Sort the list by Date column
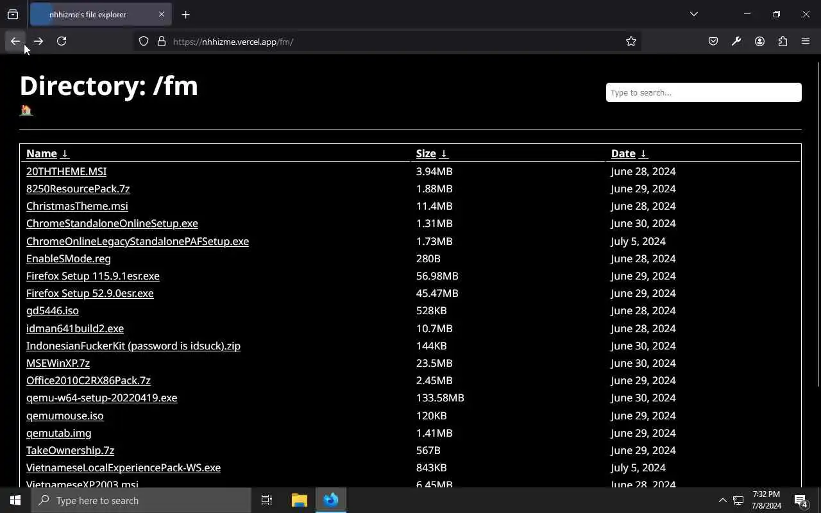Viewport: 821px width, 513px height. 629,153
